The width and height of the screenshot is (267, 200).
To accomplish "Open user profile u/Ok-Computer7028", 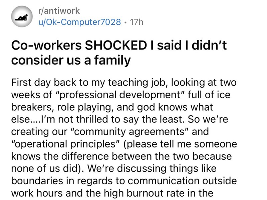I will (x=80, y=22).
